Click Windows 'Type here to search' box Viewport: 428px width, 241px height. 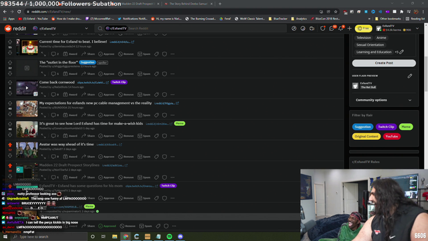pos(49,236)
